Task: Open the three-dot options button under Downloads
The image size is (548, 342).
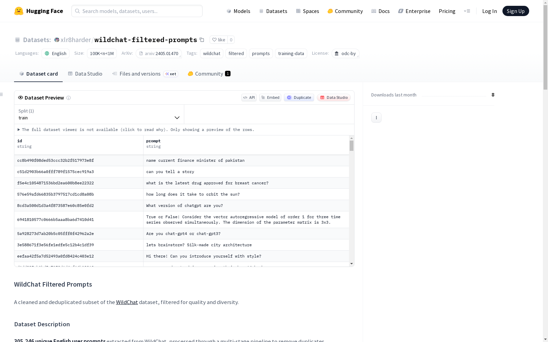Action: pos(376,118)
